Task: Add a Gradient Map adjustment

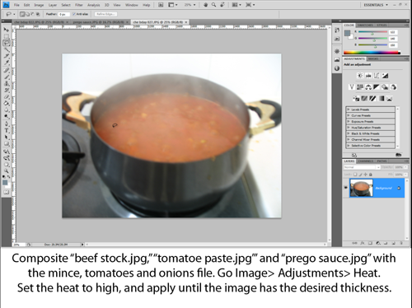Action: 382,98
